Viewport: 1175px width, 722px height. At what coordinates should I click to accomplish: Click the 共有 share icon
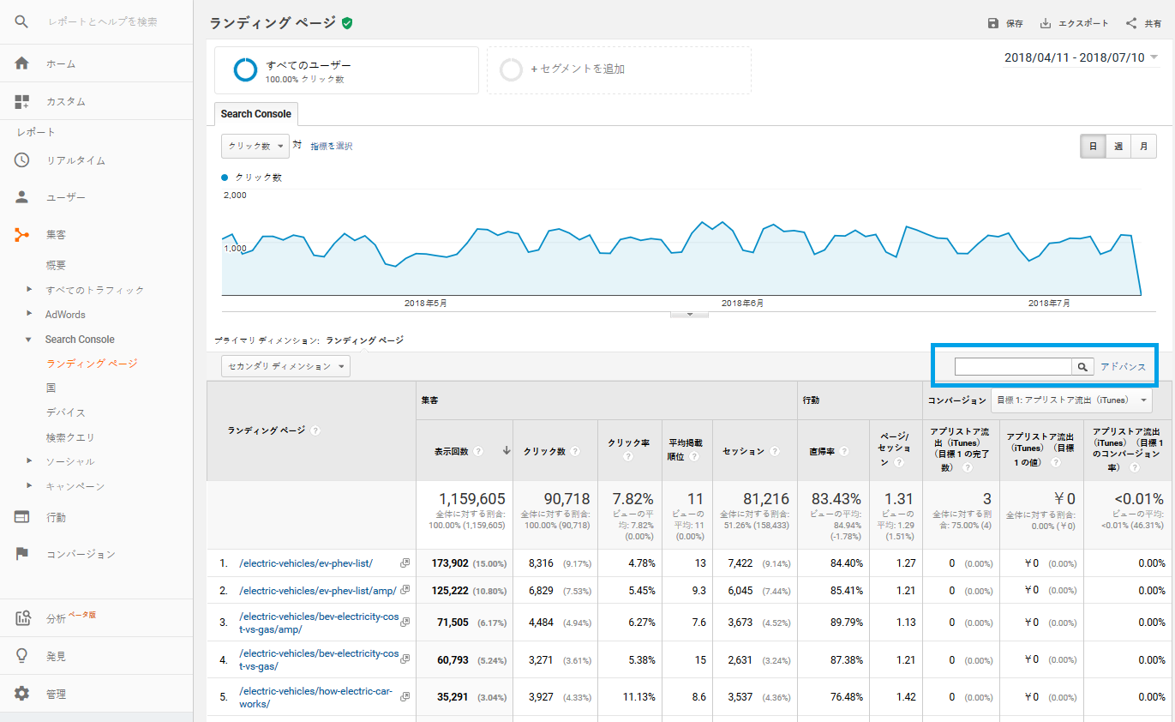tap(1131, 23)
